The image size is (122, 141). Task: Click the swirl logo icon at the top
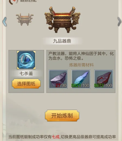coord(14,2)
